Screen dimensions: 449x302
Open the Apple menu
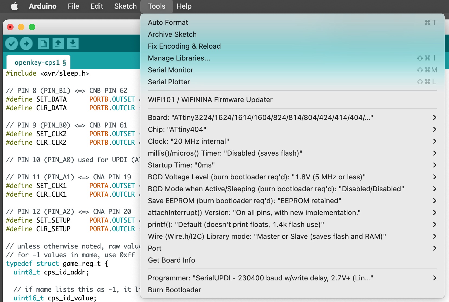tap(14, 6)
